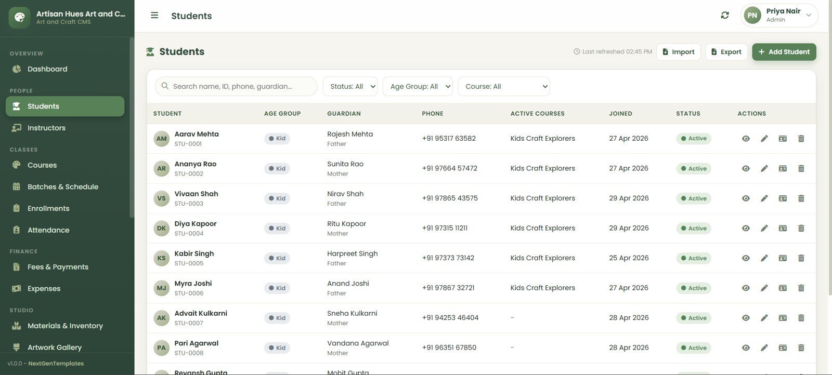Screen dimensions: 832x375
Task: View Myra Joshi via eye icon
Action: tap(746, 288)
